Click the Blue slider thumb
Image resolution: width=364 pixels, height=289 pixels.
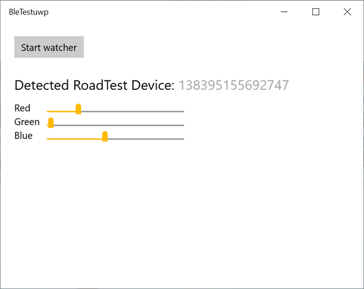tap(105, 137)
